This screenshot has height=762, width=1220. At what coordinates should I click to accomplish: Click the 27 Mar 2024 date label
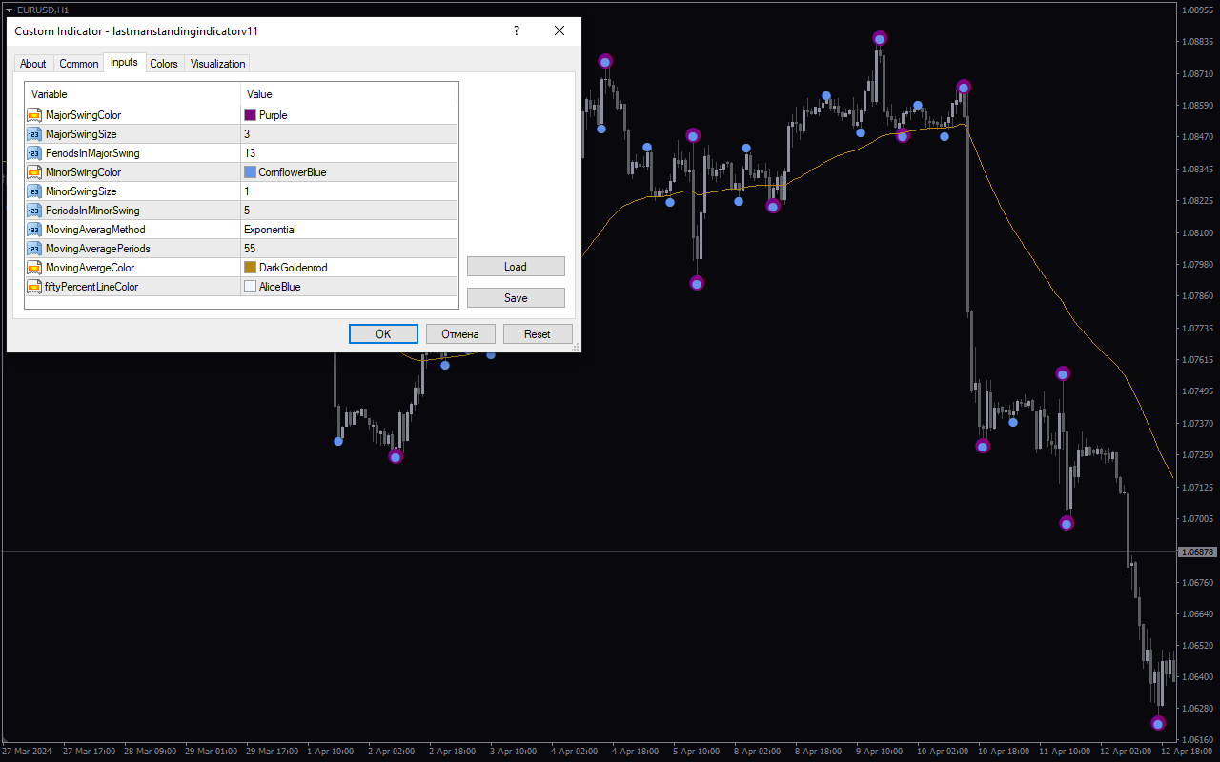coord(27,751)
